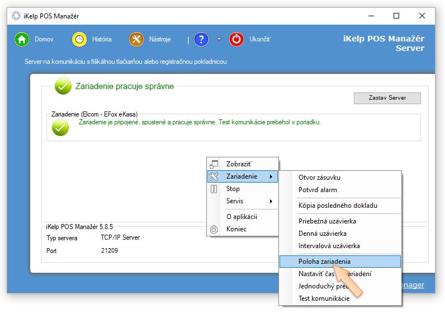Image resolution: width=445 pixels, height=317 pixels.
Task: Click the Stop pause icon in context menu
Action: coord(214,189)
